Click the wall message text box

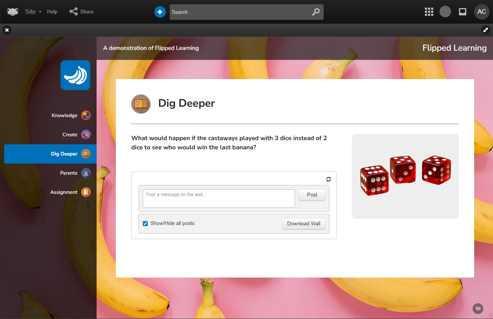click(219, 198)
